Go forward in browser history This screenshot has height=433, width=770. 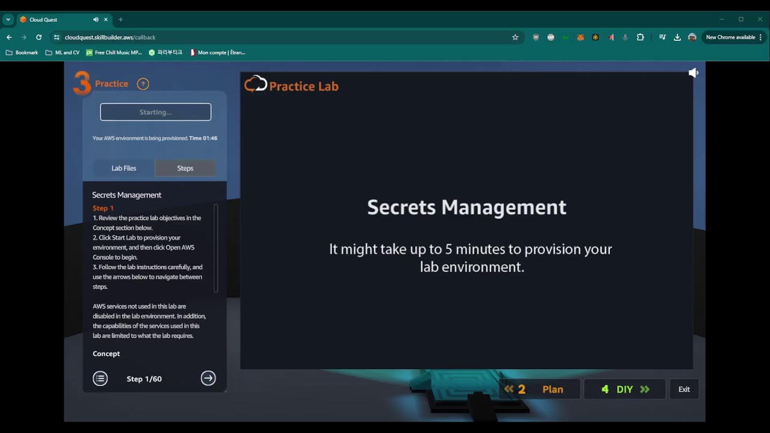[24, 37]
